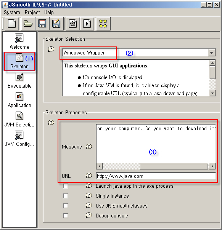Click Save As floppy with pencil icon

point(56,24)
